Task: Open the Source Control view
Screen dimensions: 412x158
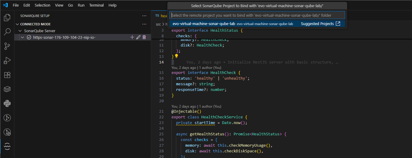Action: tap(7, 46)
